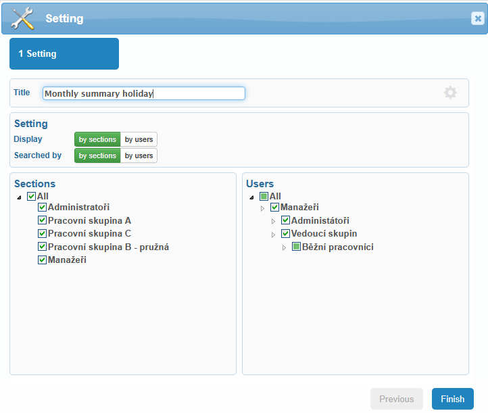Uncheck the Administratoři section checkbox
Image resolution: width=488 pixels, height=413 pixels.
[x=42, y=207]
